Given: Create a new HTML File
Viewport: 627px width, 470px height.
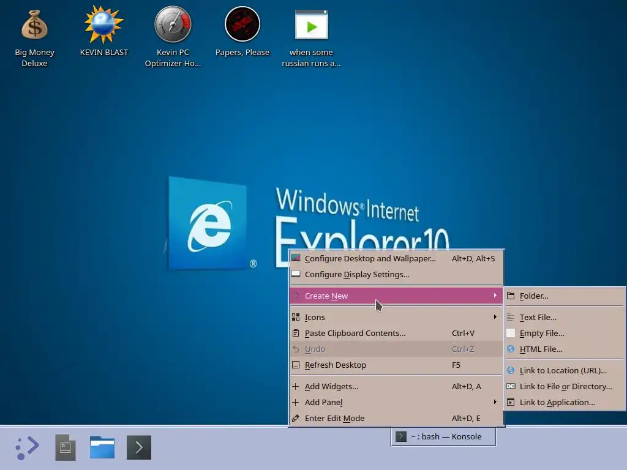Looking at the screenshot, I should [564, 349].
